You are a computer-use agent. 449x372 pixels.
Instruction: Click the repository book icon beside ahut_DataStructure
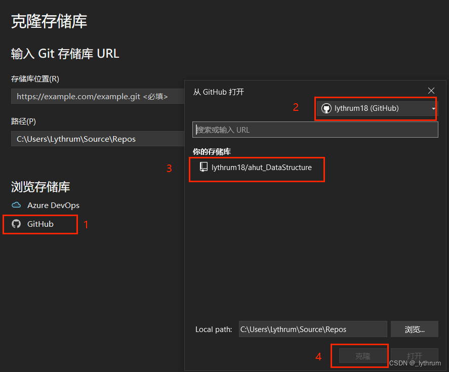pyautogui.click(x=203, y=167)
